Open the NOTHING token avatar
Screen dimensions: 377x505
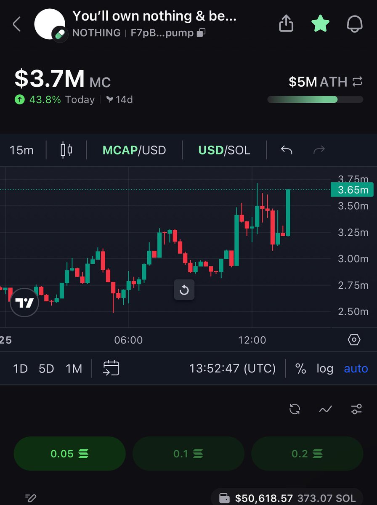(x=49, y=25)
